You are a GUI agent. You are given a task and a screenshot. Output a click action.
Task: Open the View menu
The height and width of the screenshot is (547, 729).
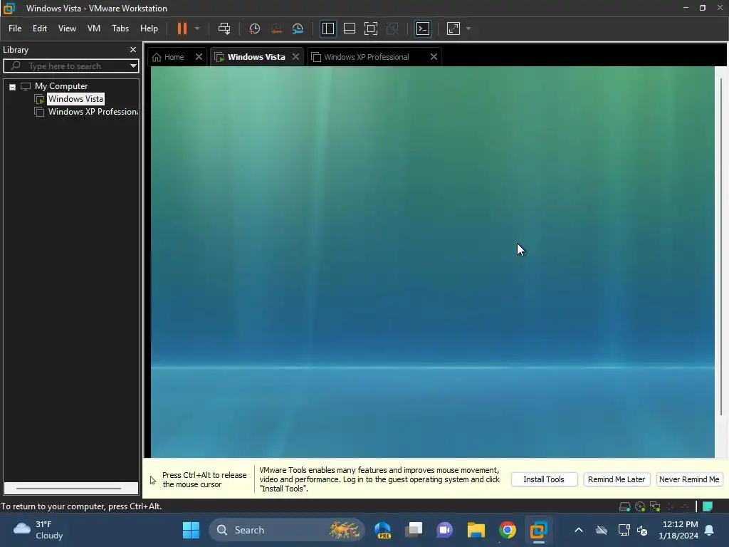[67, 28]
